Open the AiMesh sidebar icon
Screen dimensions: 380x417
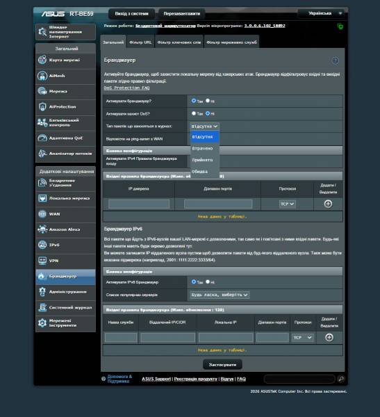42,76
